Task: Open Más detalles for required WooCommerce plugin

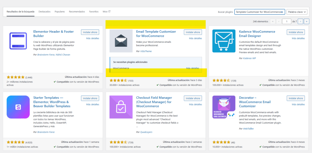Action: pos(193,68)
